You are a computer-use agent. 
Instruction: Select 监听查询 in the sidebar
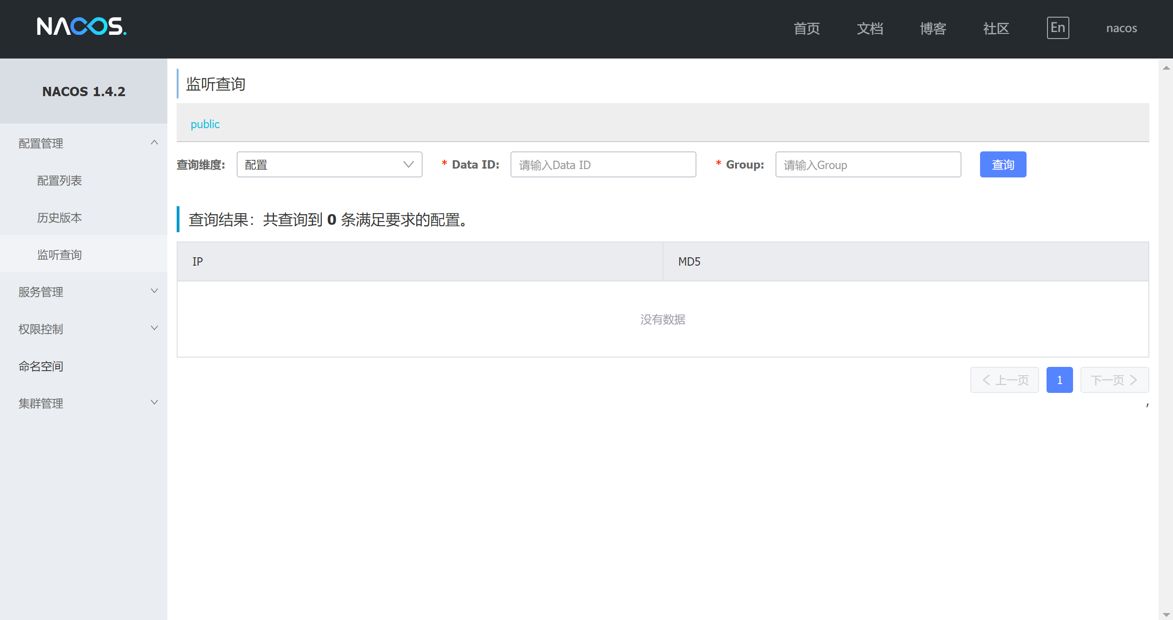pyautogui.click(x=84, y=255)
